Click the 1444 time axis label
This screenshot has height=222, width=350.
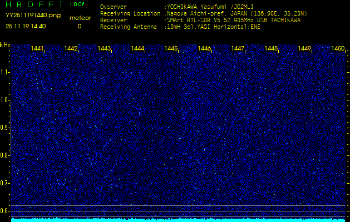pos(137,48)
